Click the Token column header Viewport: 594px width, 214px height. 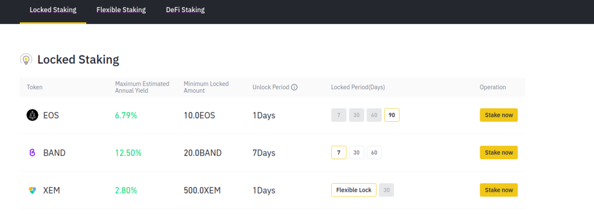tap(34, 87)
